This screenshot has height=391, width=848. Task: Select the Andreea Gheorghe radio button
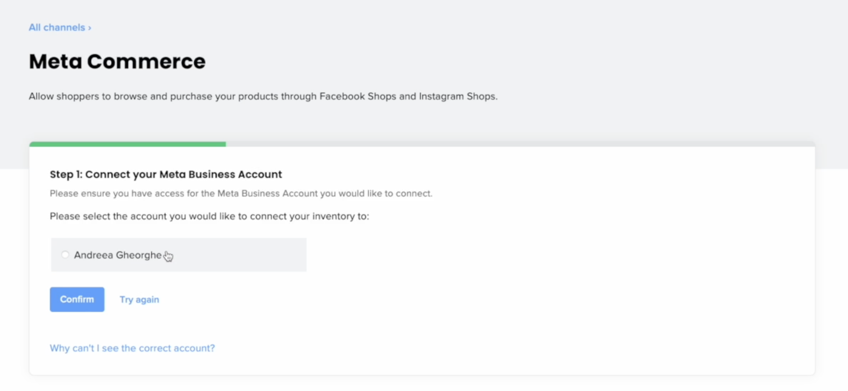(x=65, y=255)
